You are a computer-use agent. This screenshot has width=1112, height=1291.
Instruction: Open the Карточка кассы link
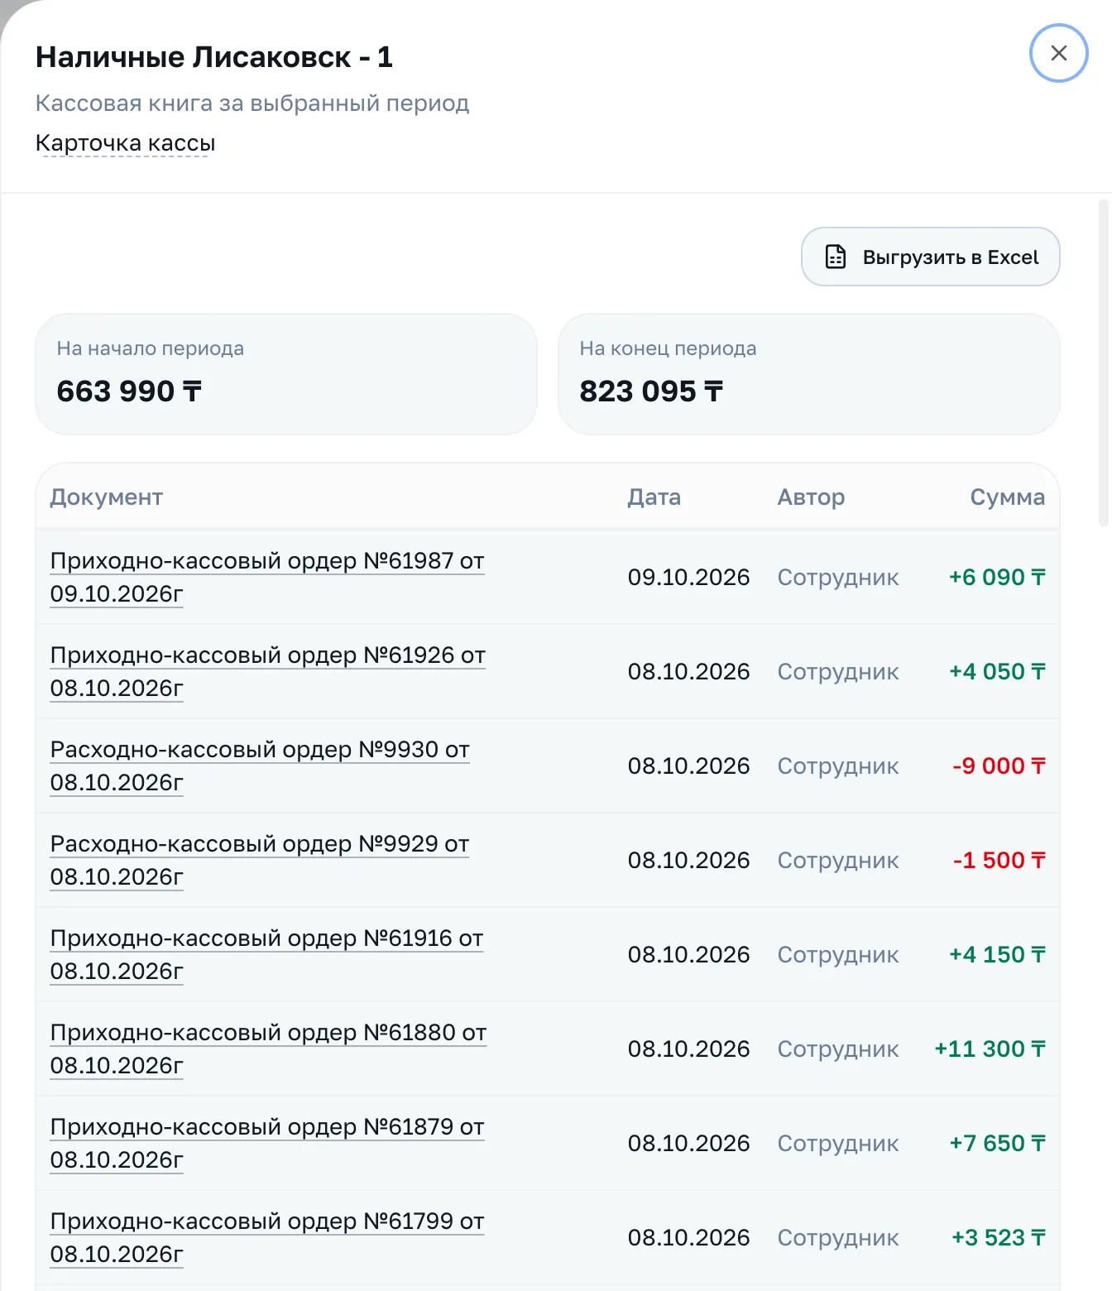point(125,143)
